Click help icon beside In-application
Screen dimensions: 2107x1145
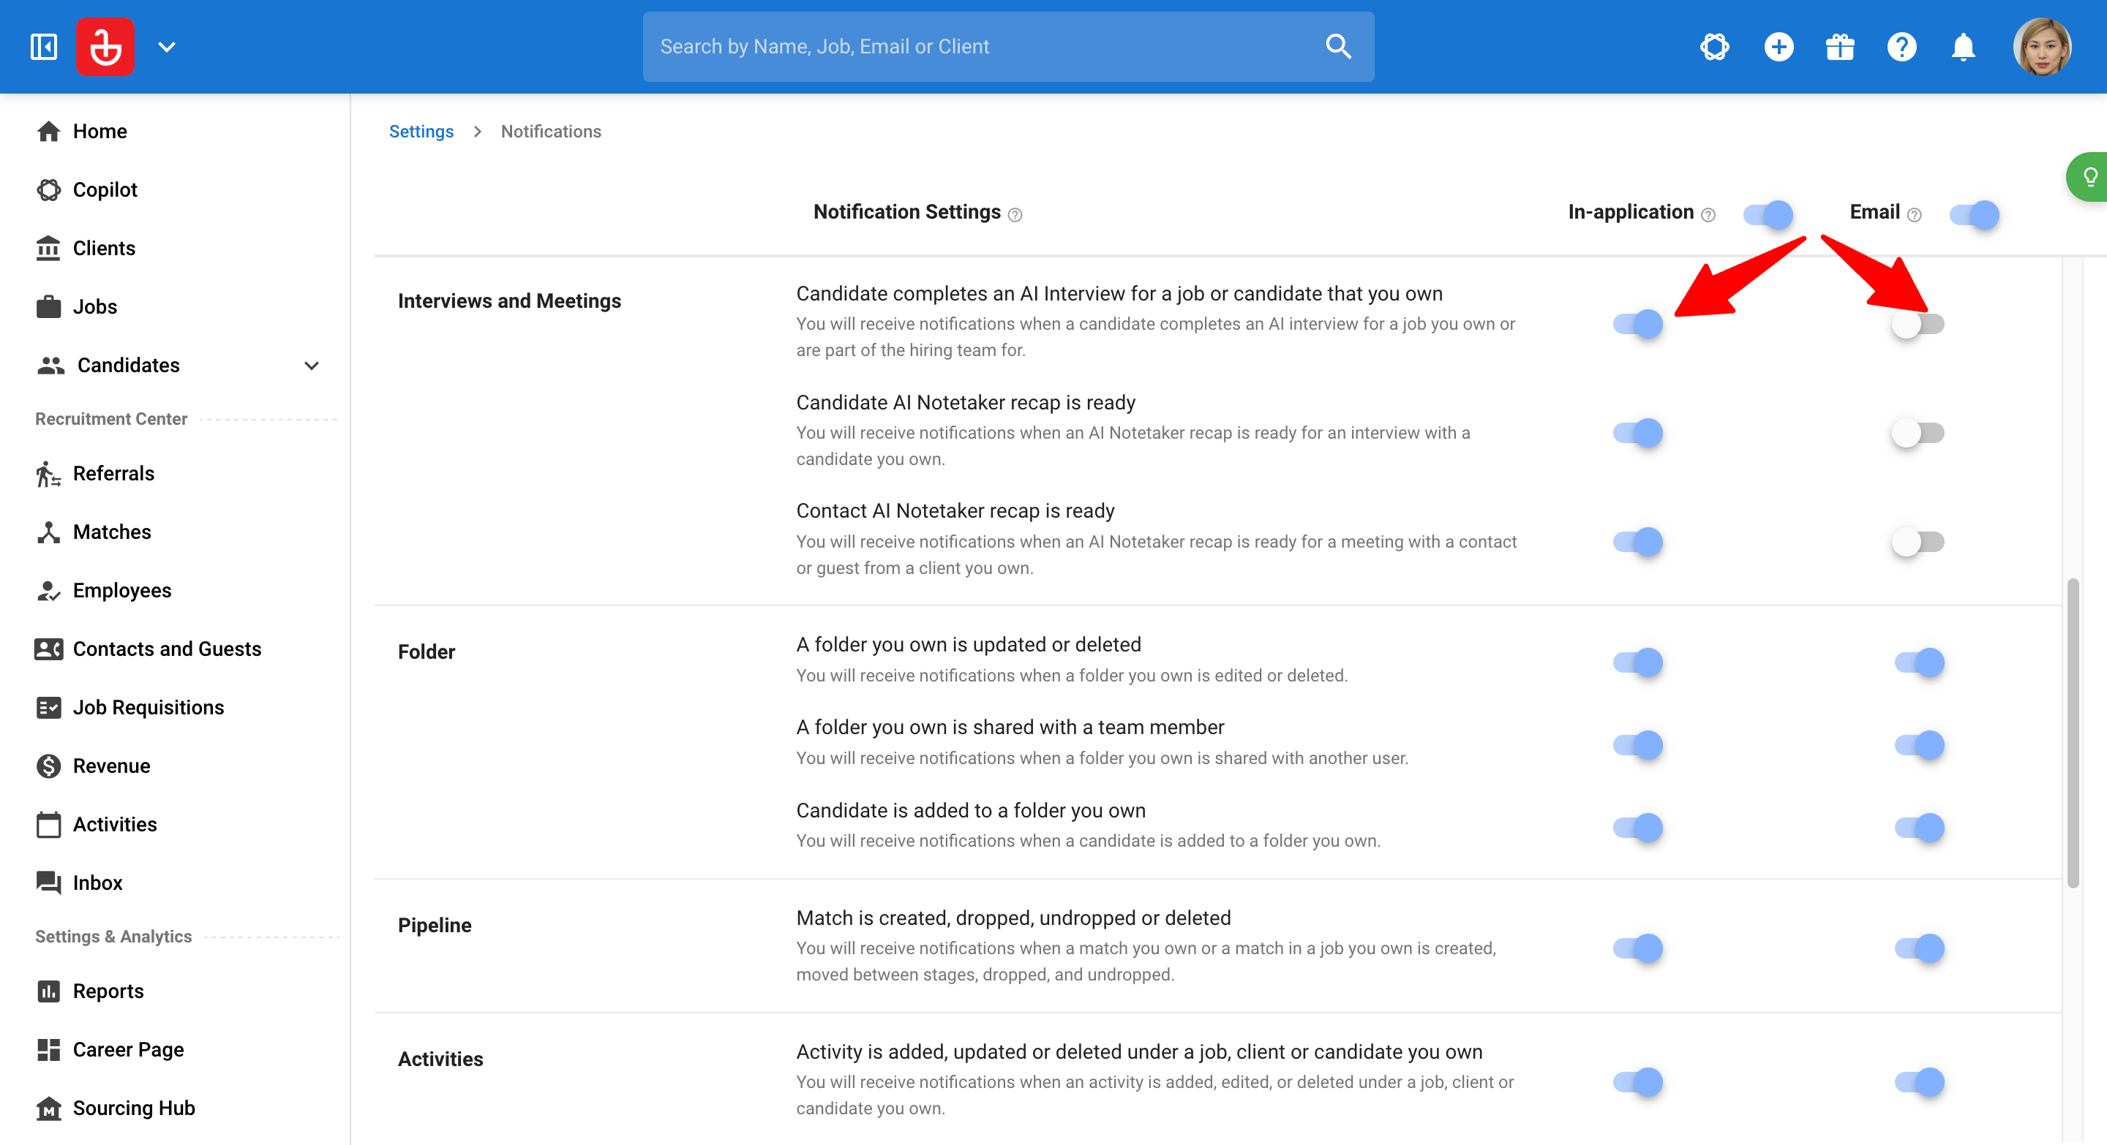coord(1708,215)
